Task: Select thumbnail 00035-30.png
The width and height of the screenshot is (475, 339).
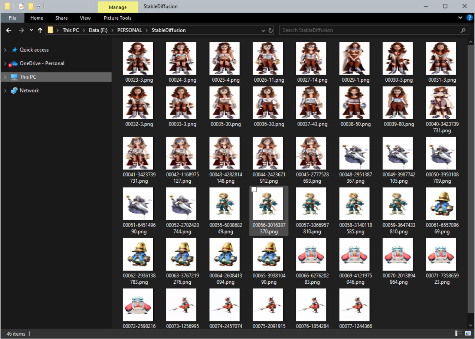Action: click(x=225, y=103)
